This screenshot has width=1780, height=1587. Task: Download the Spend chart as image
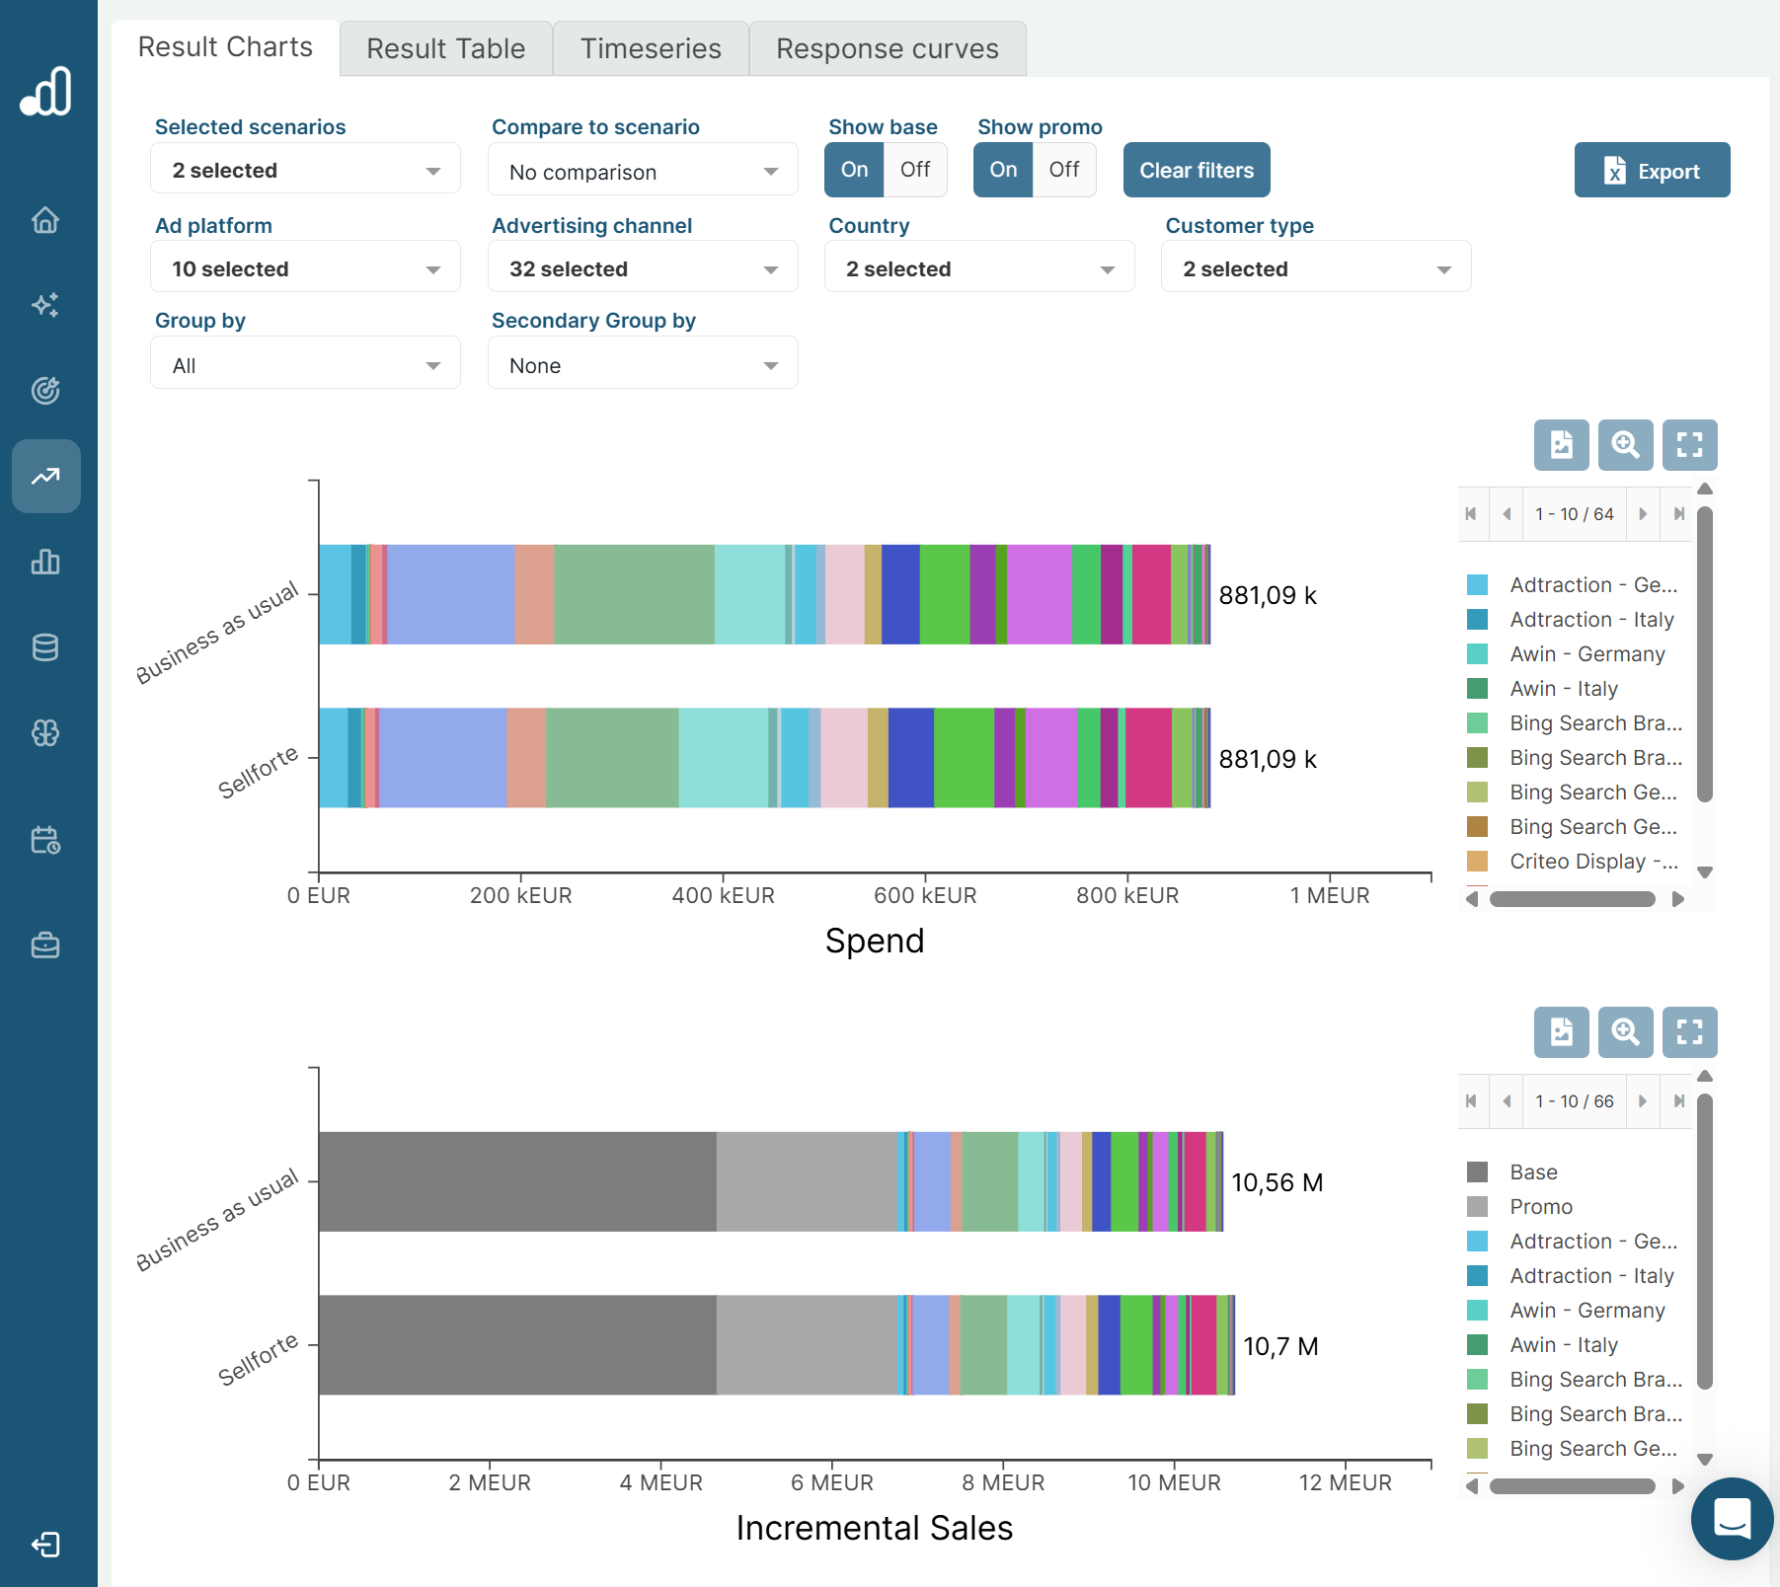(x=1561, y=445)
